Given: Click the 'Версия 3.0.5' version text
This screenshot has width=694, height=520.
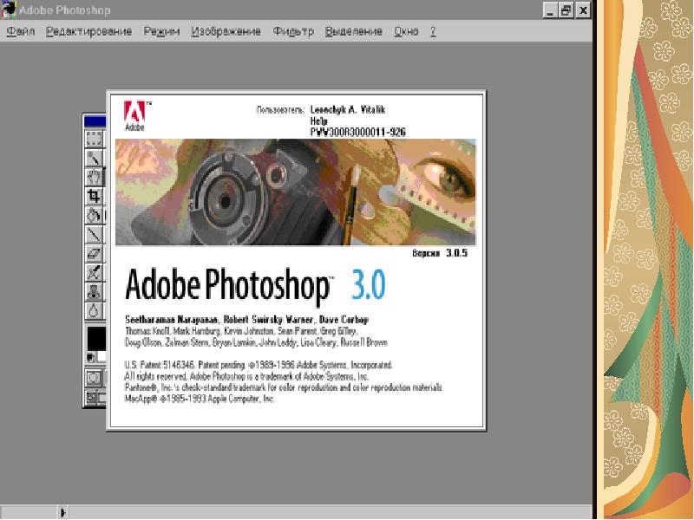Looking at the screenshot, I should [440, 253].
